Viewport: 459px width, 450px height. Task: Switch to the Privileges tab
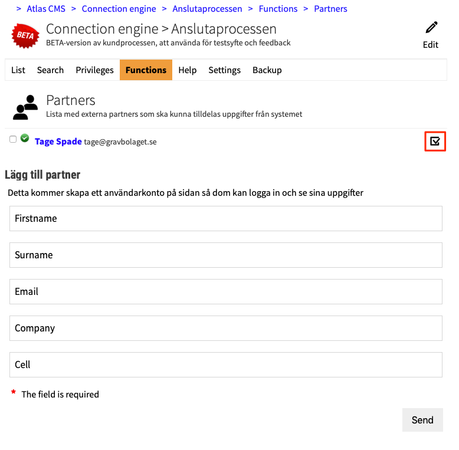(94, 70)
